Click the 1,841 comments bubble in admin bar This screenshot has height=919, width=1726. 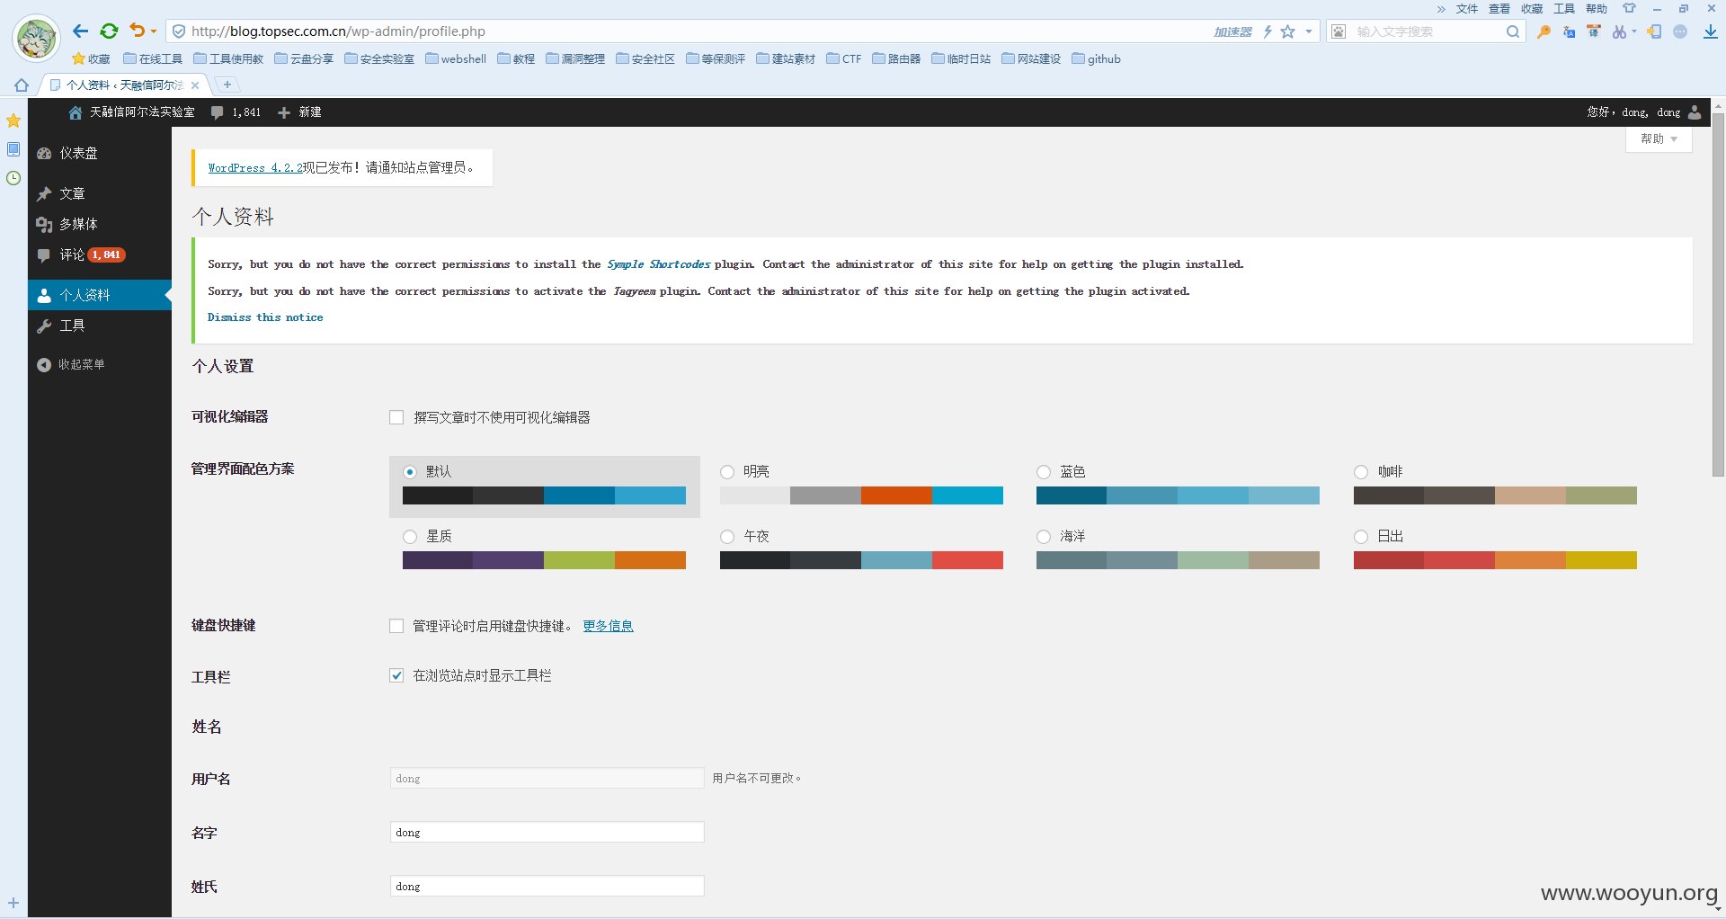pyautogui.click(x=236, y=112)
